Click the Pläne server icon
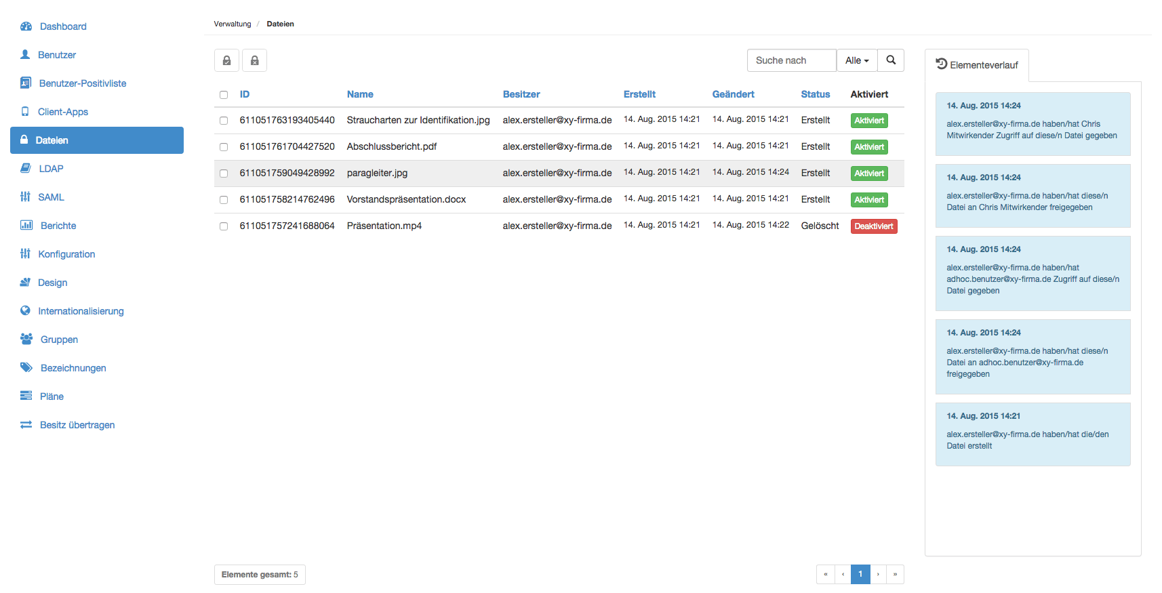This screenshot has width=1162, height=593. click(26, 396)
